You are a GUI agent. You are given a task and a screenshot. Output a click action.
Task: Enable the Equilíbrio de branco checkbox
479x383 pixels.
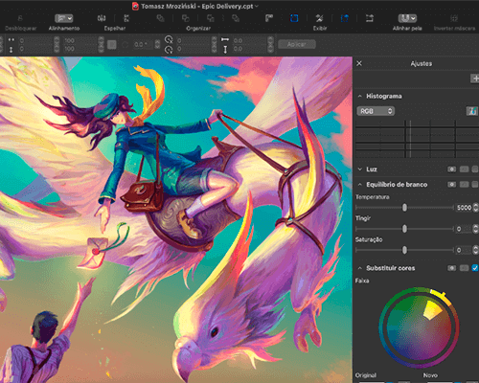coord(475,185)
